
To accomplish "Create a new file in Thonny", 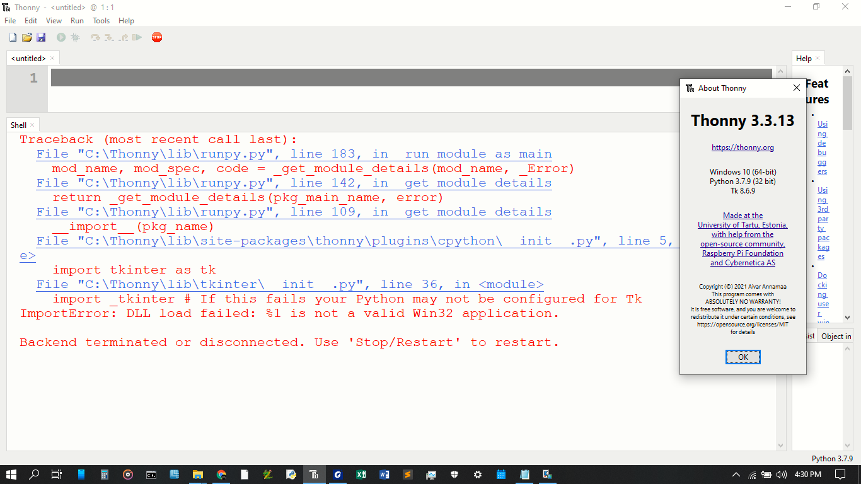I will point(13,37).
